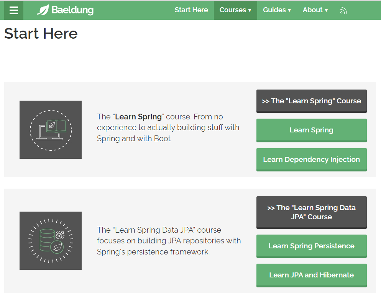Click the Baeldung leaf logo
Image resolution: width=381 pixels, height=300 pixels.
(x=65, y=10)
